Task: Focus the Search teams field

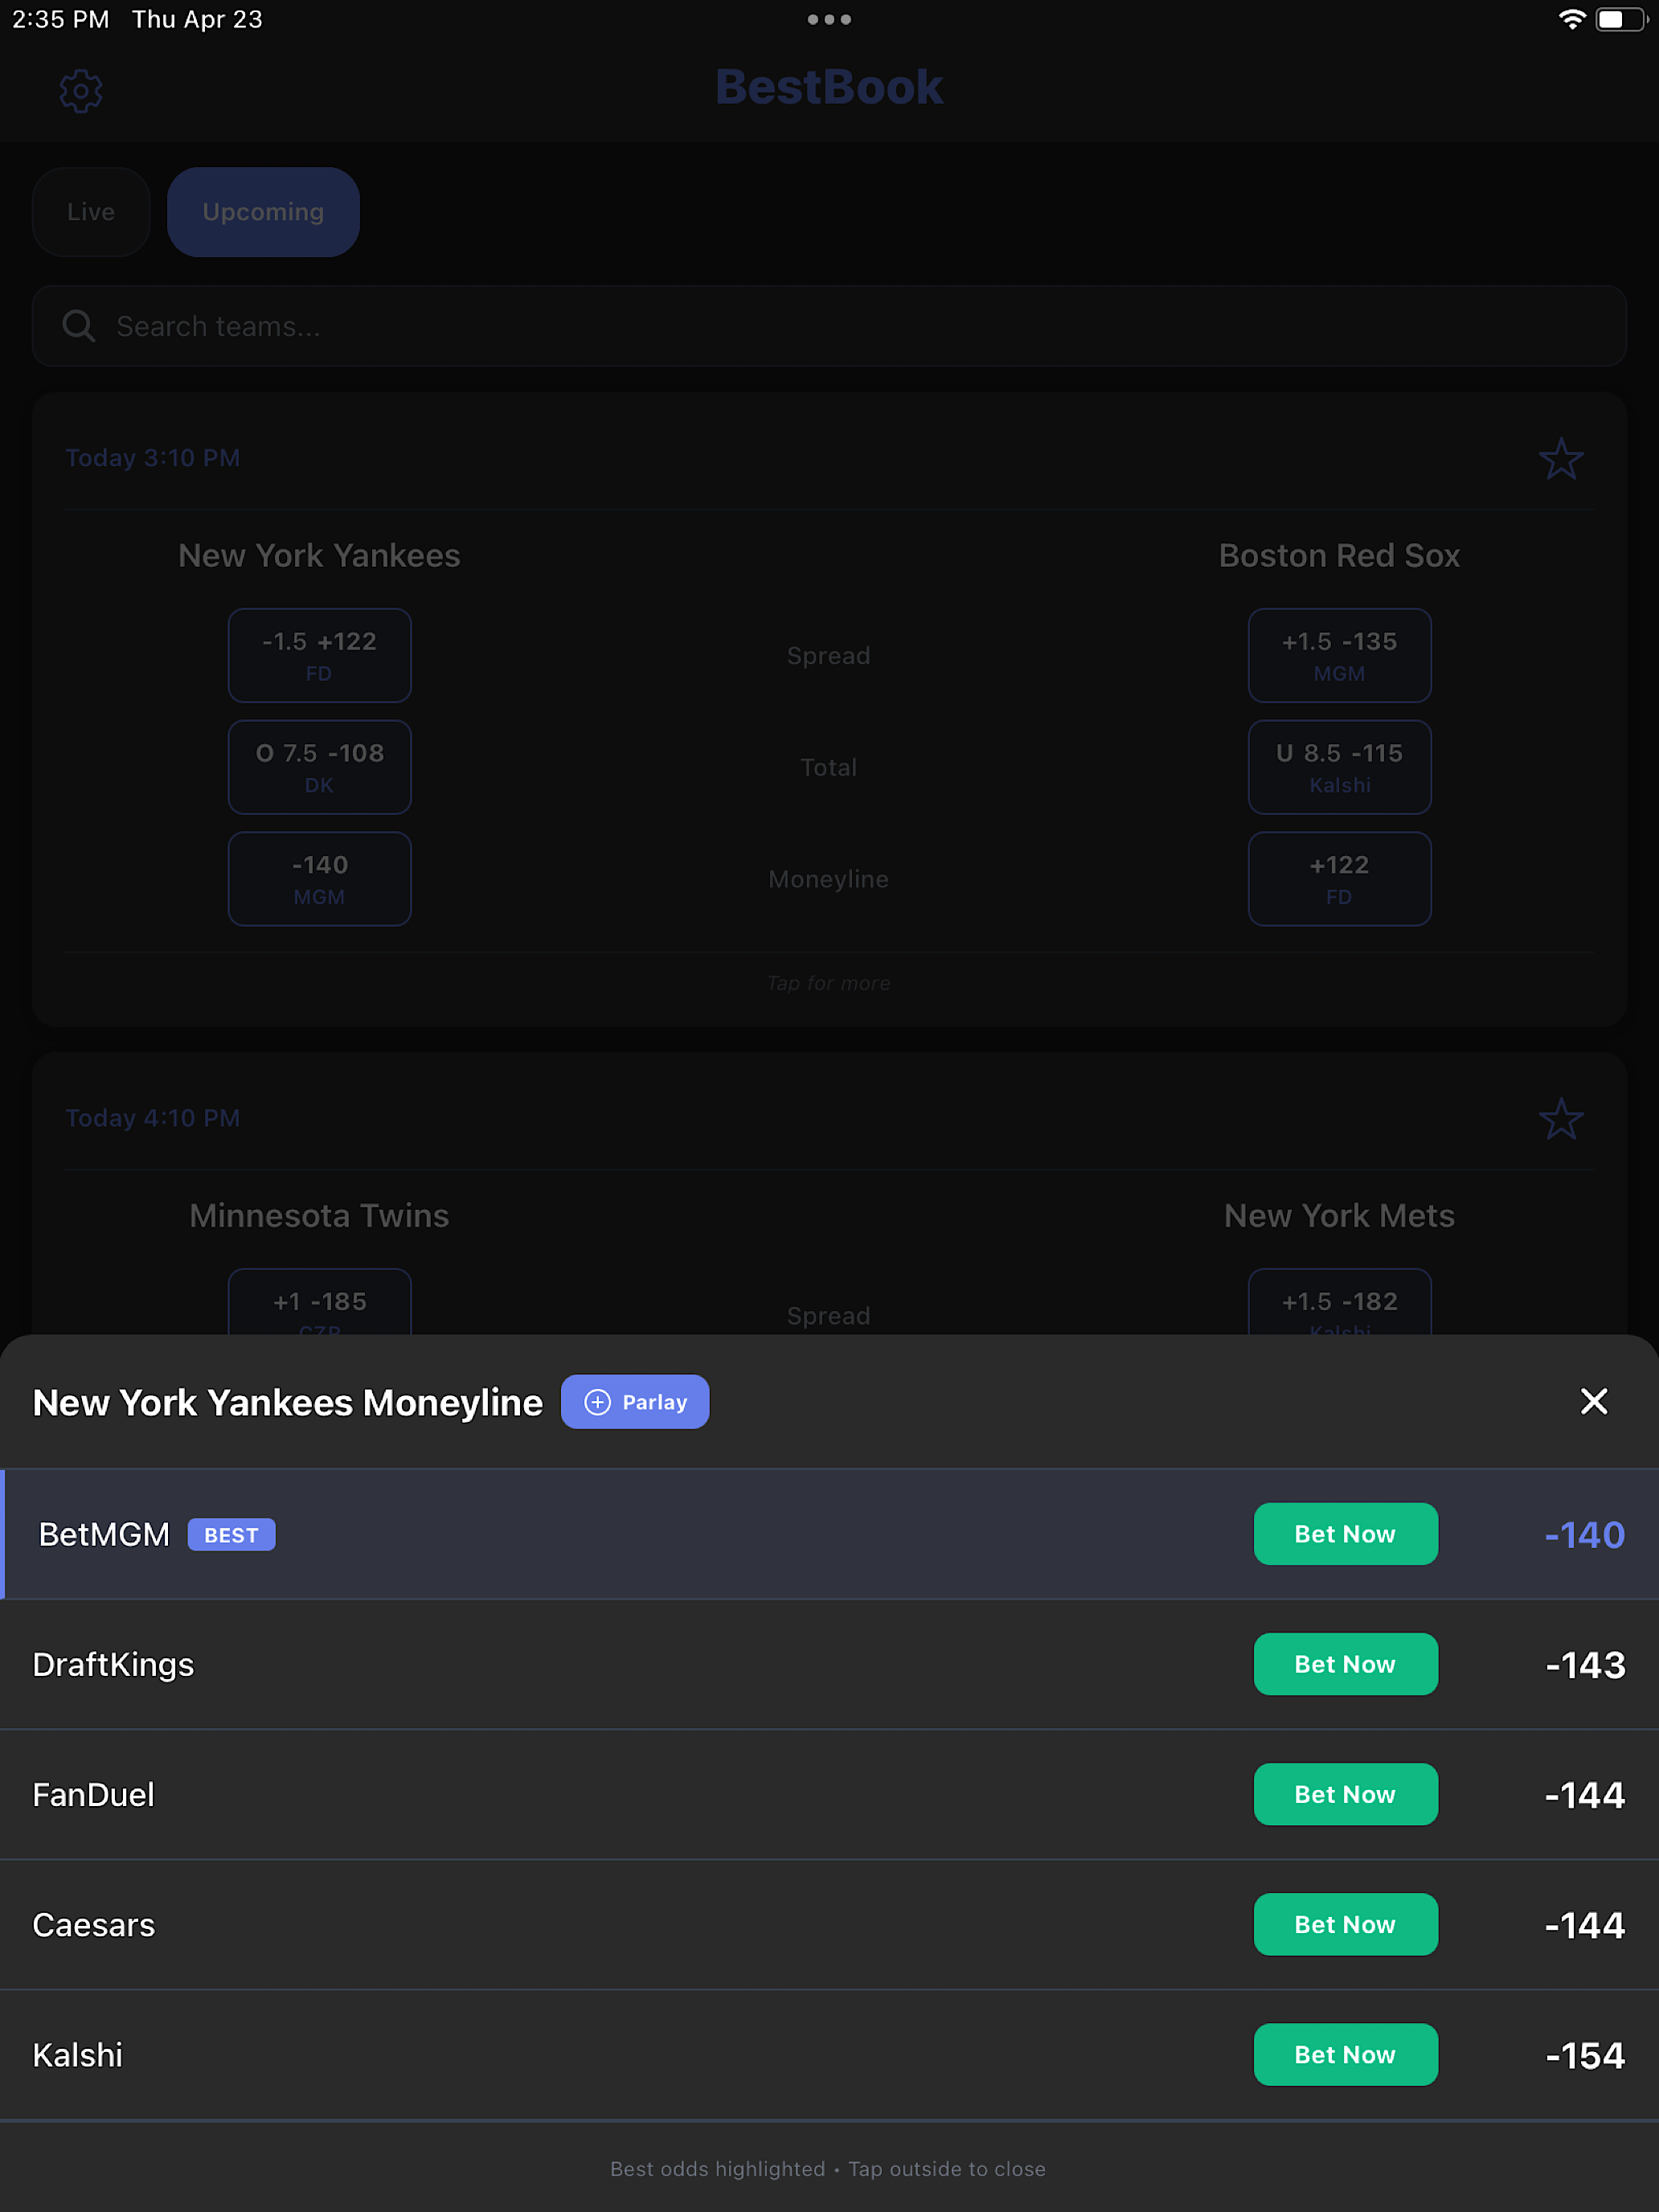Action: tap(829, 326)
